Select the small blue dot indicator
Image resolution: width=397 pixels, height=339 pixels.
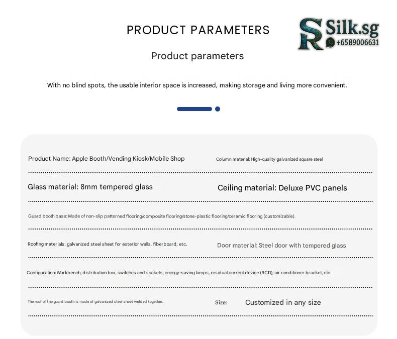point(218,109)
